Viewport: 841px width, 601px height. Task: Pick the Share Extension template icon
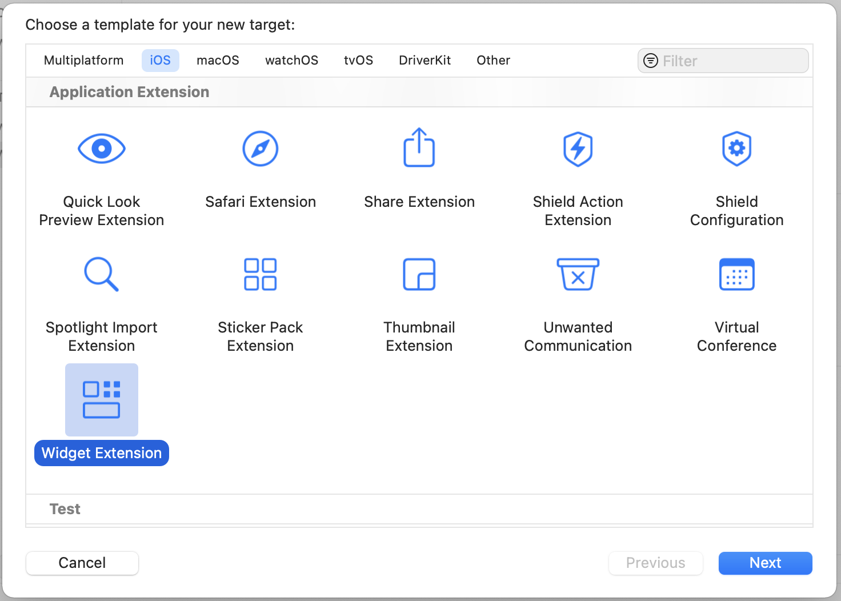419,148
